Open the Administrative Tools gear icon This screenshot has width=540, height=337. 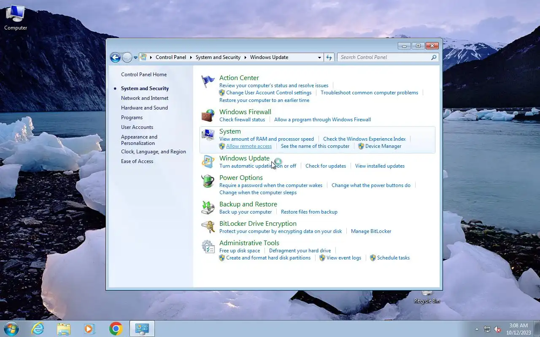point(208,246)
